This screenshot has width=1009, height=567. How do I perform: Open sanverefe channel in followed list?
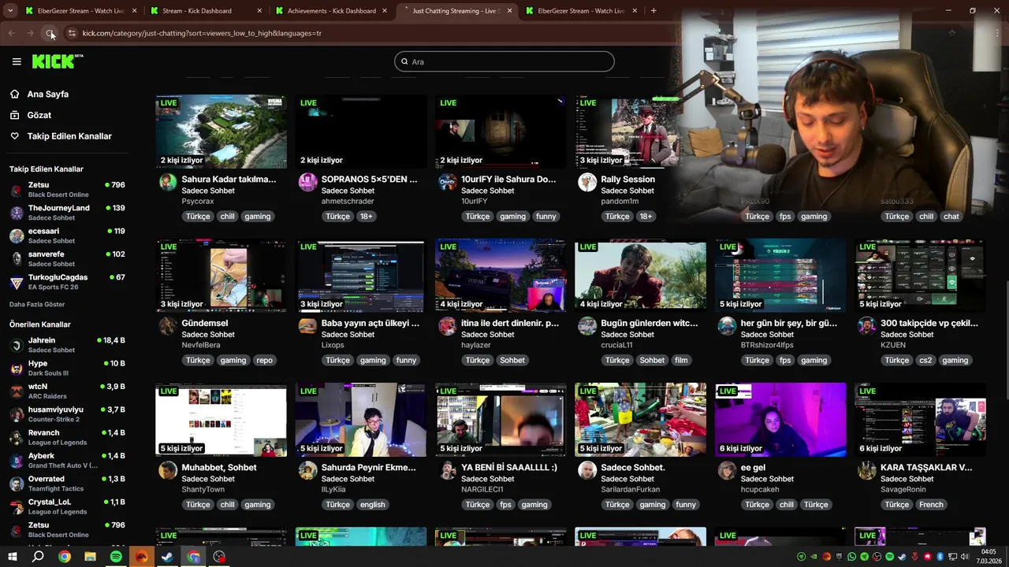coord(67,258)
